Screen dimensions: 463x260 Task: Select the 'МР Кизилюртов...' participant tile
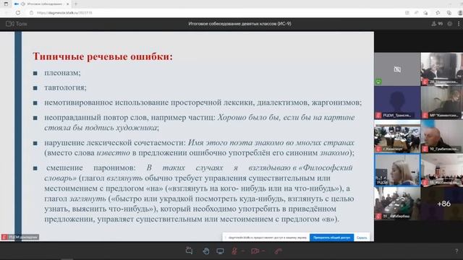(x=442, y=103)
